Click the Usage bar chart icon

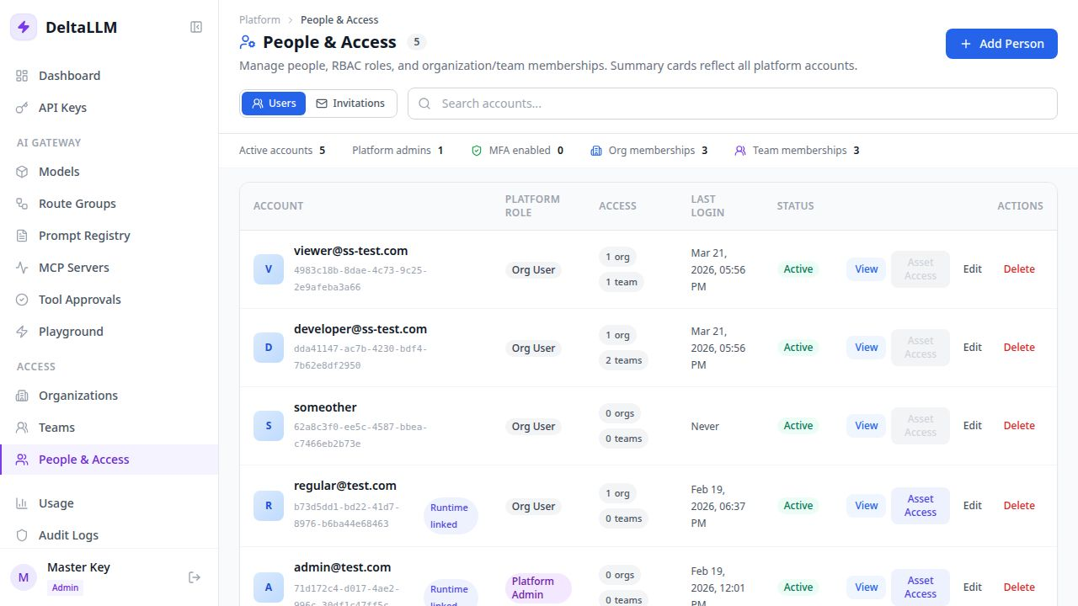[x=22, y=503]
